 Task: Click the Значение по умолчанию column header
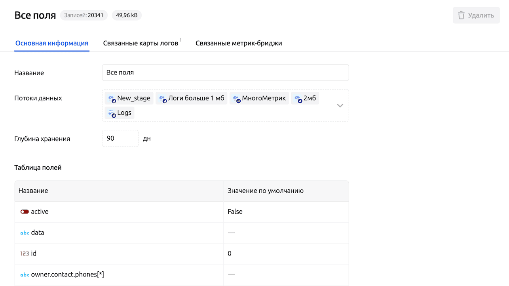[266, 191]
